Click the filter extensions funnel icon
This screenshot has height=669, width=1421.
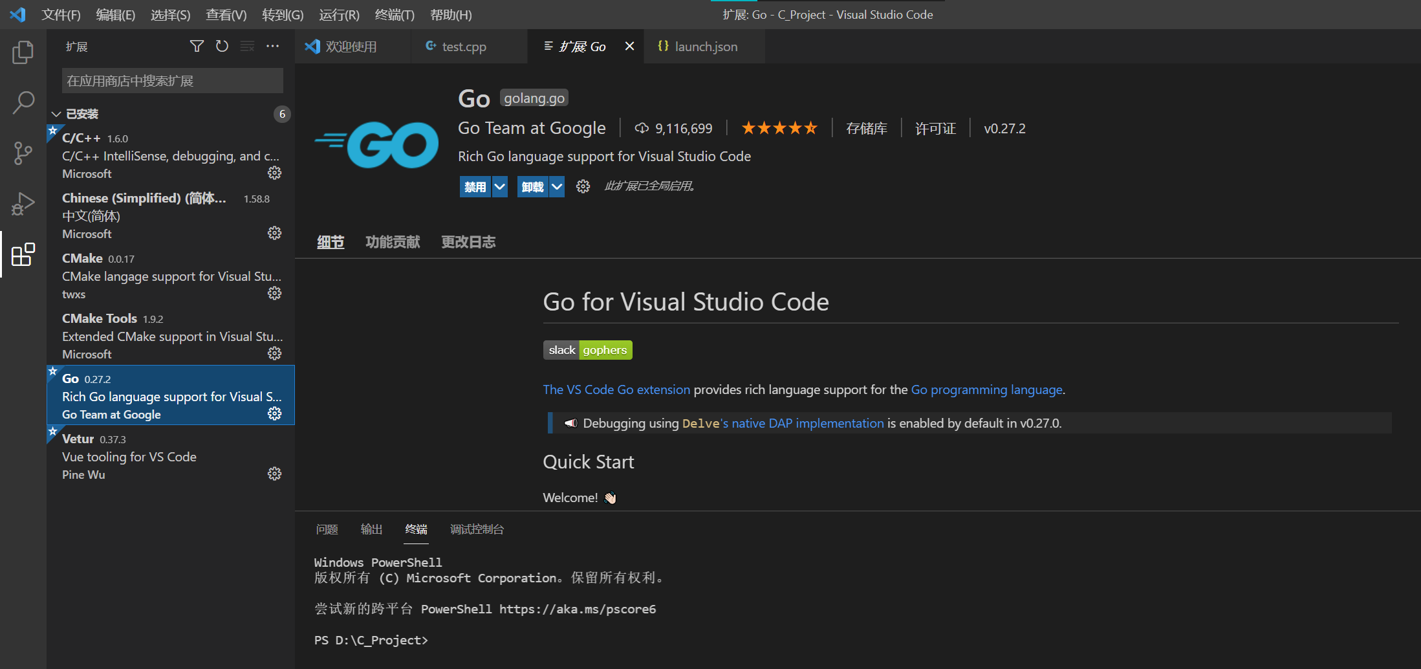(x=197, y=47)
